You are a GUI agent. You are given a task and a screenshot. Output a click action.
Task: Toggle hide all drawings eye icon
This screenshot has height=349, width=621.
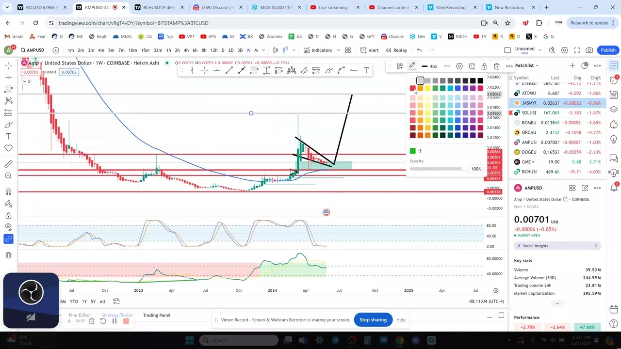[x=8, y=227]
